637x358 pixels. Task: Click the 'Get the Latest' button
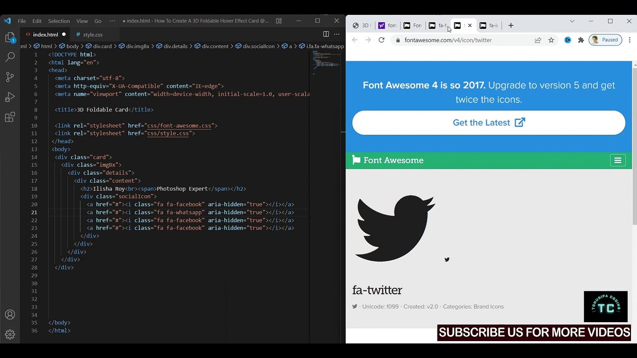(489, 122)
